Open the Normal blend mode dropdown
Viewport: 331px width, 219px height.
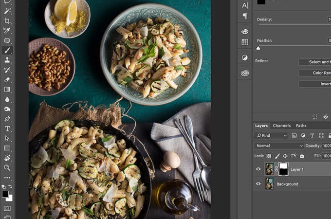[278, 146]
